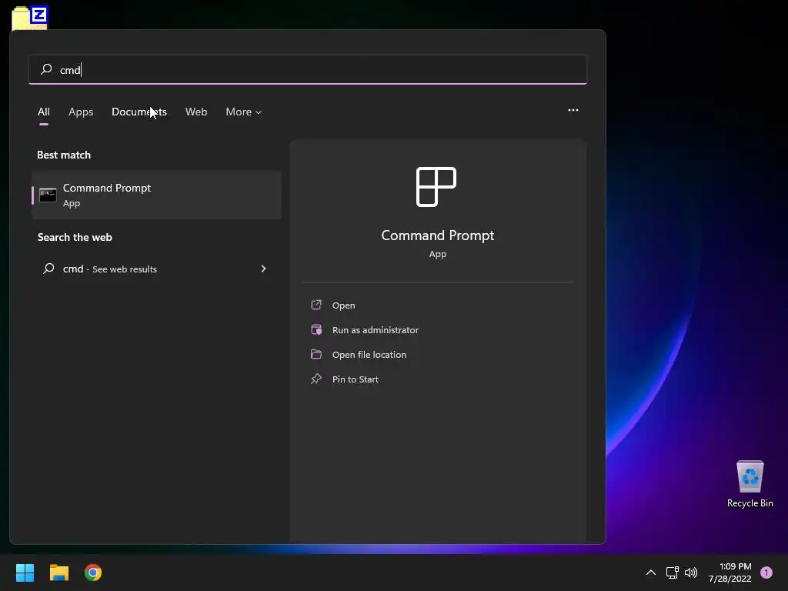This screenshot has height=591, width=788.
Task: Click the magnifier icon in search box
Action: (x=46, y=68)
